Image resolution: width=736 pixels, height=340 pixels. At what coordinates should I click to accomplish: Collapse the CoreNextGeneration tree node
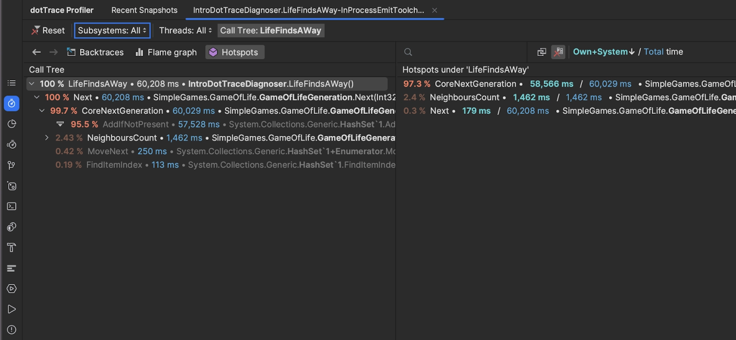point(42,111)
